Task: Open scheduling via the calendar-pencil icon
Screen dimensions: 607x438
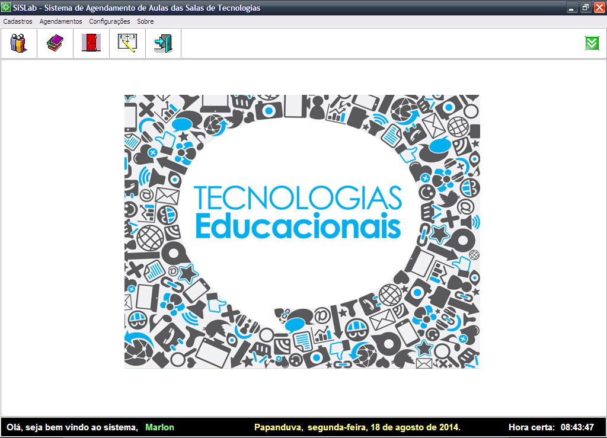Action: pos(126,43)
